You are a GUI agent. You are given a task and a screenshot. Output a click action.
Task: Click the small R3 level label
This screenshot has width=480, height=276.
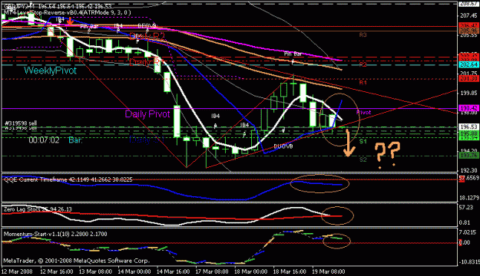[x=362, y=34]
